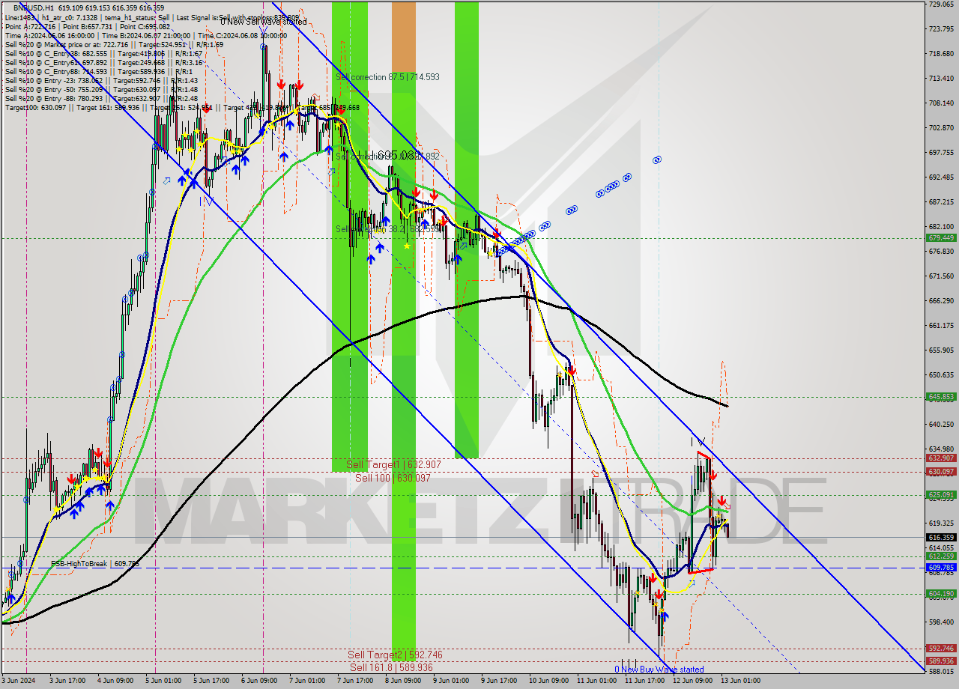Click the 'Sell 161.8 | 589.936' label
The width and height of the screenshot is (959, 689).
391,667
